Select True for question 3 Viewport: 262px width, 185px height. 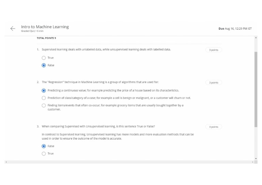tap(44, 154)
